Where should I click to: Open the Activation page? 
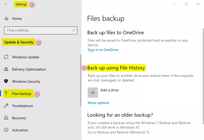coord(20,130)
